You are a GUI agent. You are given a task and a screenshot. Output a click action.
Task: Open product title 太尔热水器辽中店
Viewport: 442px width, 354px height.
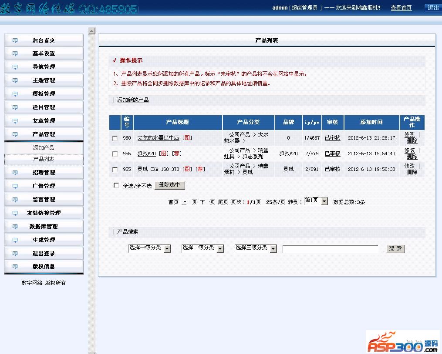[158, 138]
